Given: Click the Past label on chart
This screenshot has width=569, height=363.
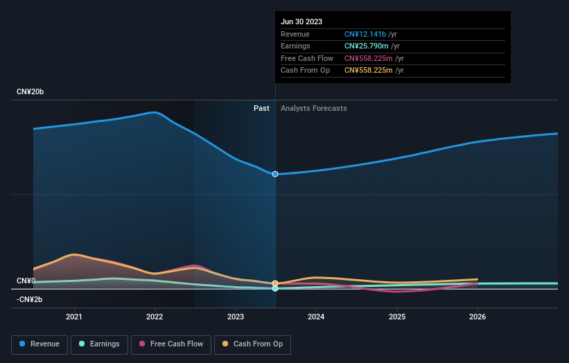Looking at the screenshot, I should pos(261,109).
